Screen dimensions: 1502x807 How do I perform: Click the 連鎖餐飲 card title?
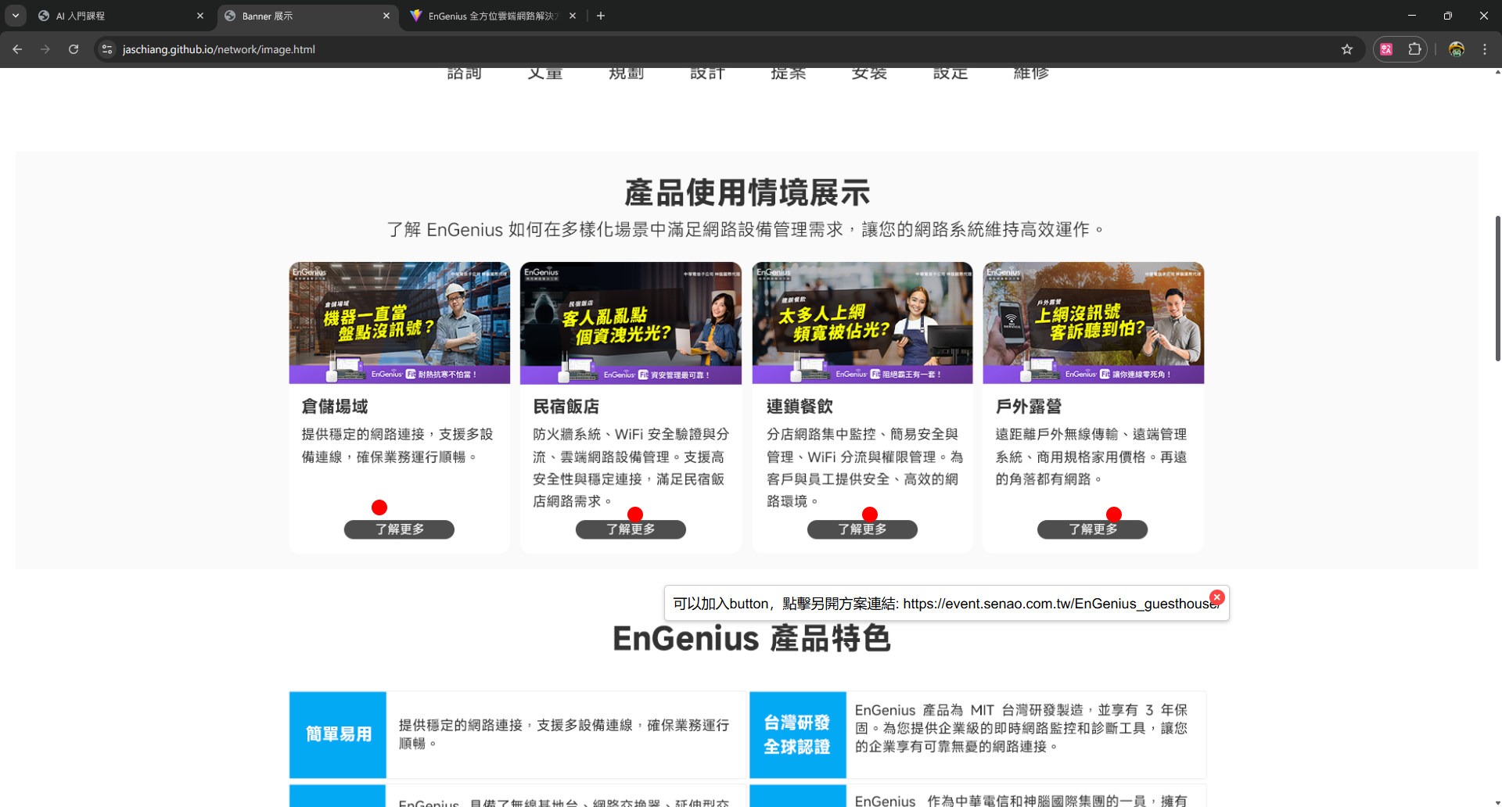[800, 407]
